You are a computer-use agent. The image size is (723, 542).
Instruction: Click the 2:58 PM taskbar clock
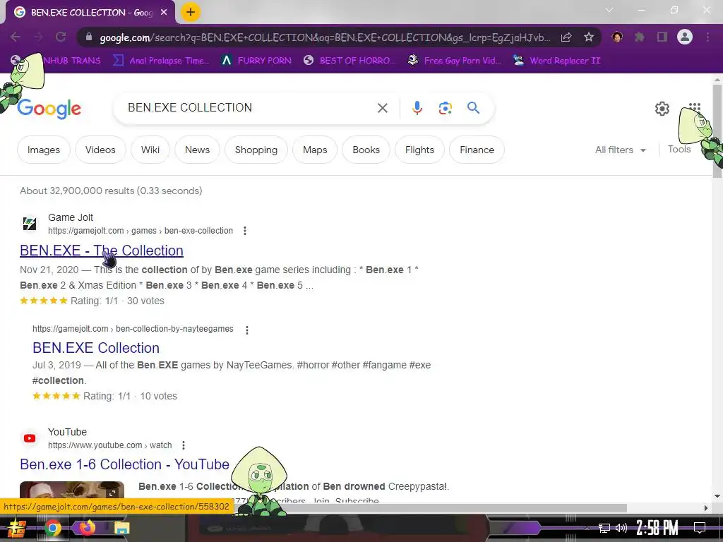pyautogui.click(x=657, y=528)
